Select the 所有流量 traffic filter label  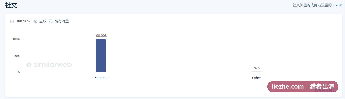[62, 21]
